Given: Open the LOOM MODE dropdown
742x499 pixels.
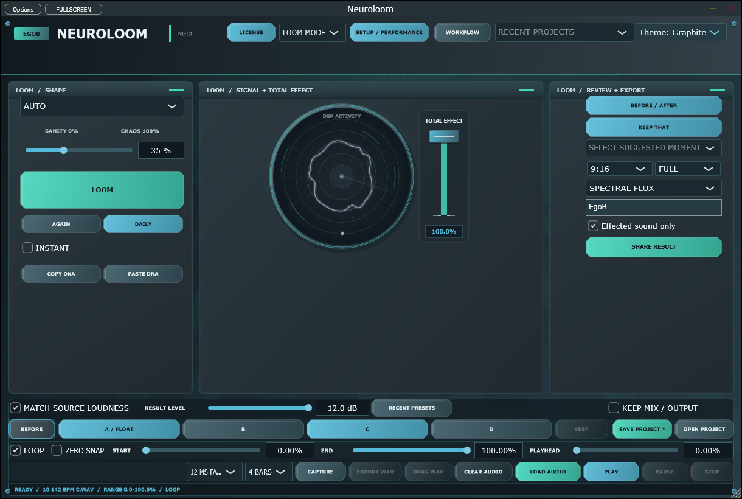Looking at the screenshot, I should 313,32.
